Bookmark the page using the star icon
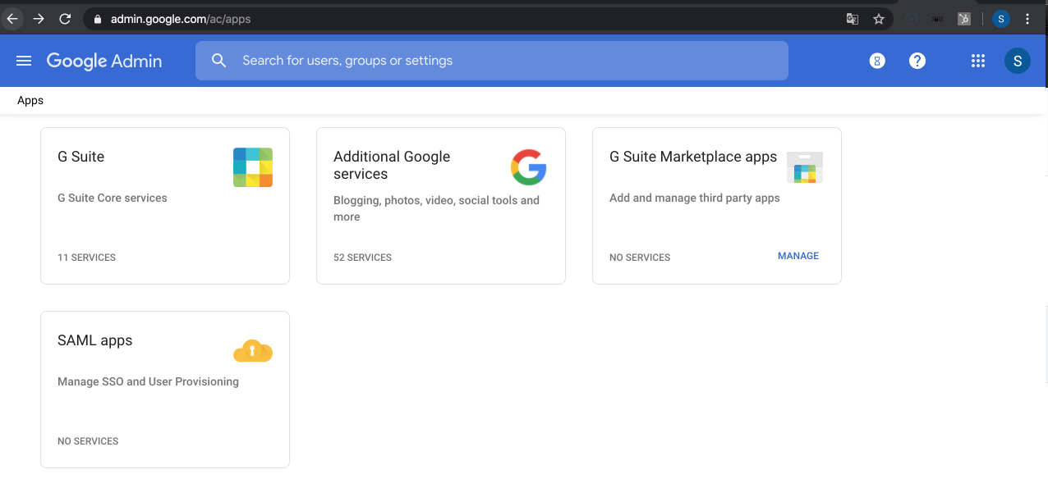Screen dimensions: 1048x488 point(879,18)
